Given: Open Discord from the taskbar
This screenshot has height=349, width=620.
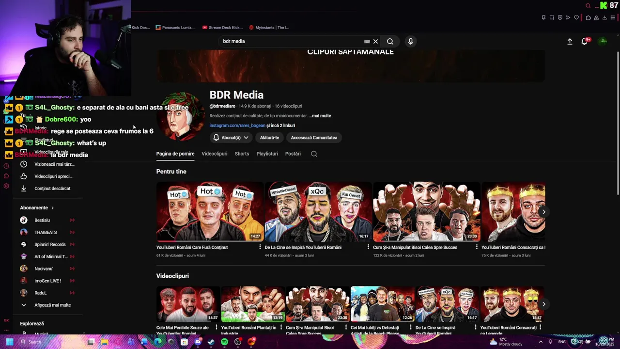Looking at the screenshot, I should pyautogui.click(x=198, y=342).
